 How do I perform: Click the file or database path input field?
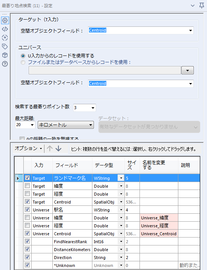(x=105, y=70)
